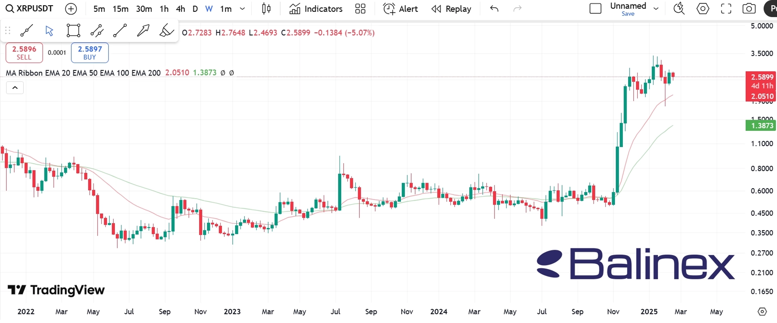
Task: Open the Indicators dialog
Action: click(x=316, y=9)
